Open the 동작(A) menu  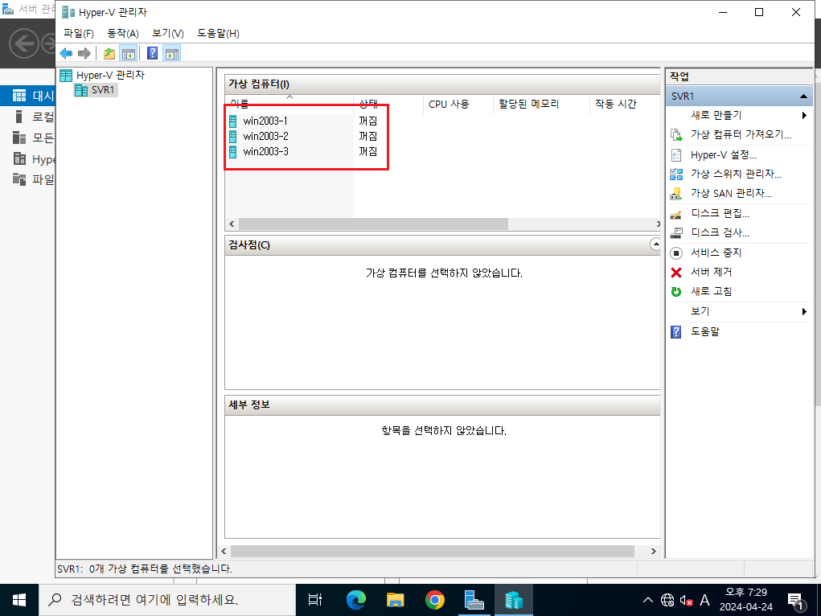123,34
